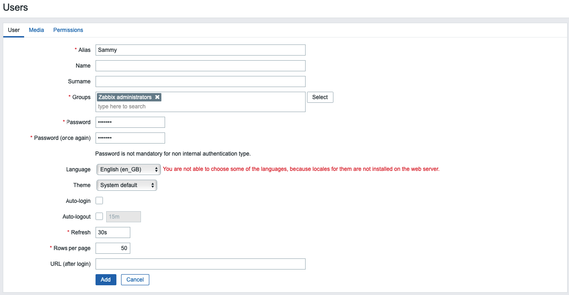Focus the Alias input field

[200, 50]
